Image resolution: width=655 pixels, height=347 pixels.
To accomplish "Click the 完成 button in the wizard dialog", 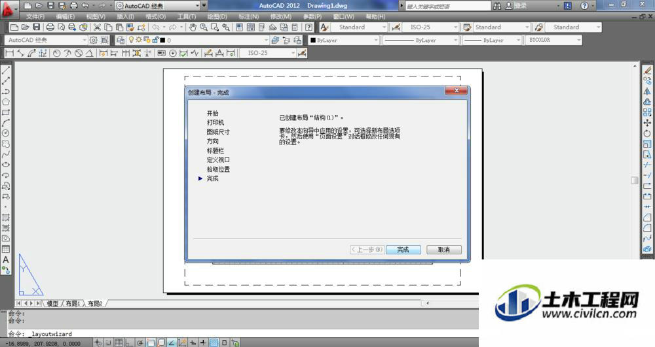I will tap(403, 250).
